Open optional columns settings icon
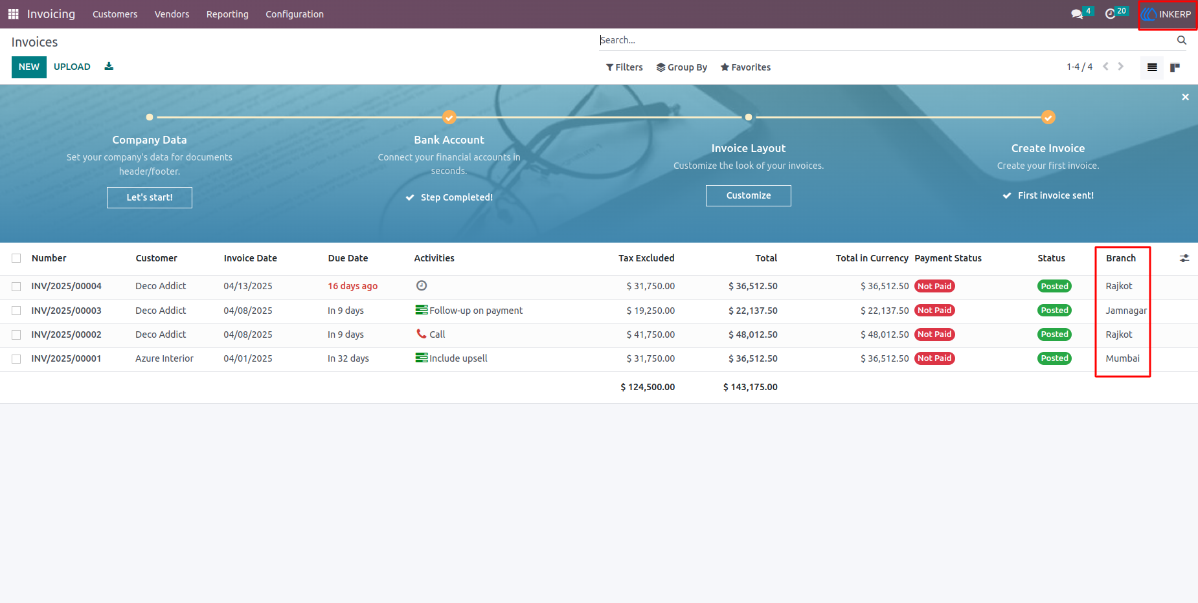Screen dimensions: 1198x603 click(x=1184, y=258)
